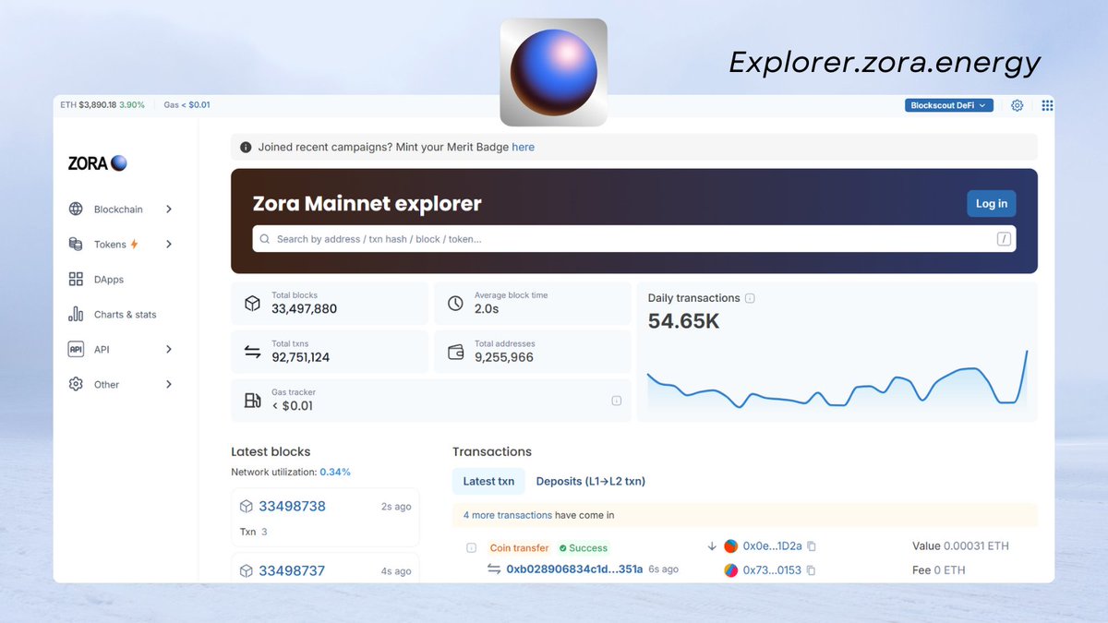The image size is (1108, 623).
Task: Click the Gas tracker pump icon
Action: click(252, 401)
